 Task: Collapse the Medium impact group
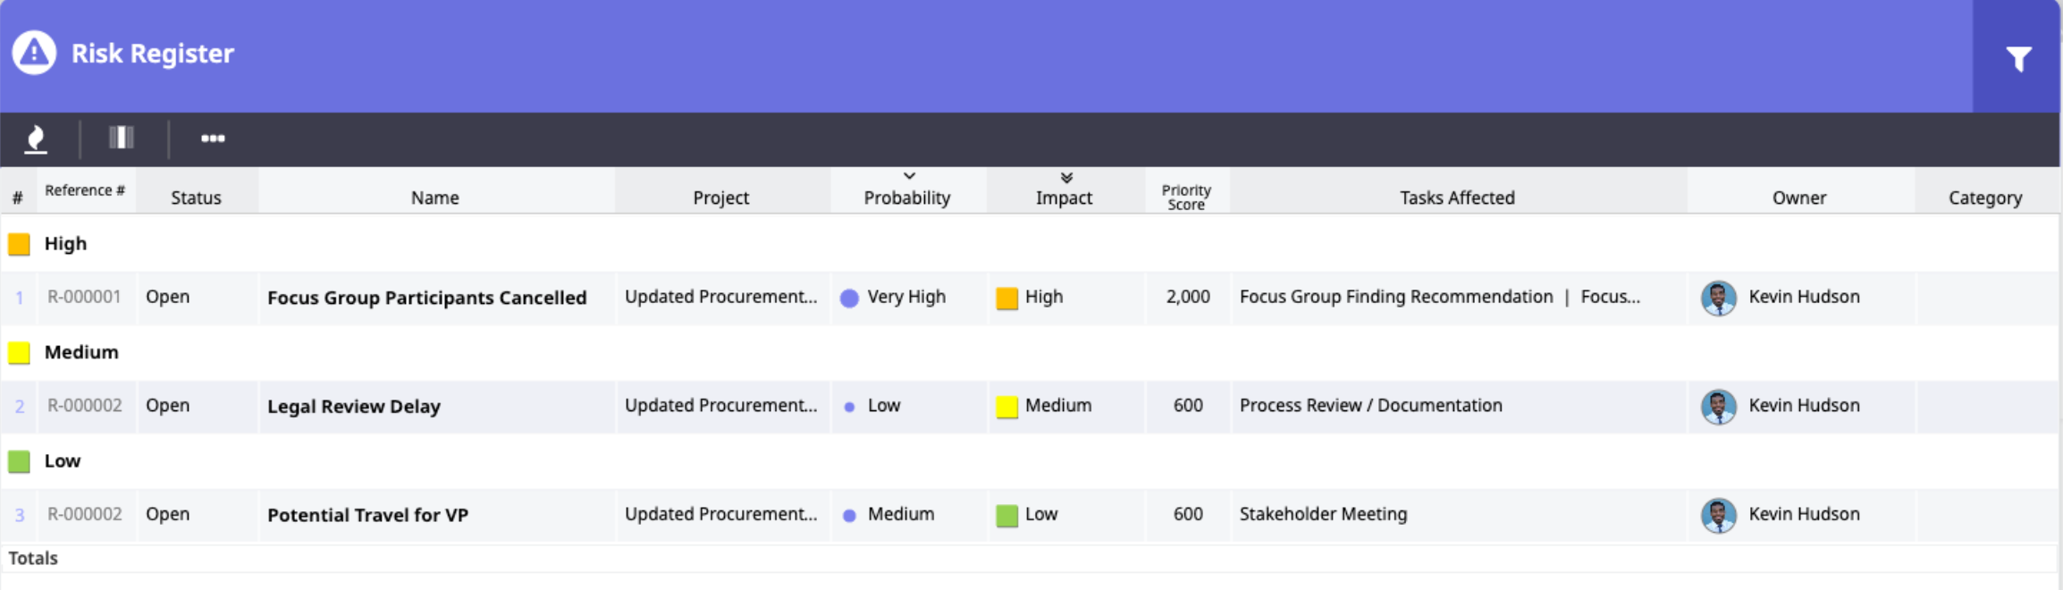(x=20, y=353)
